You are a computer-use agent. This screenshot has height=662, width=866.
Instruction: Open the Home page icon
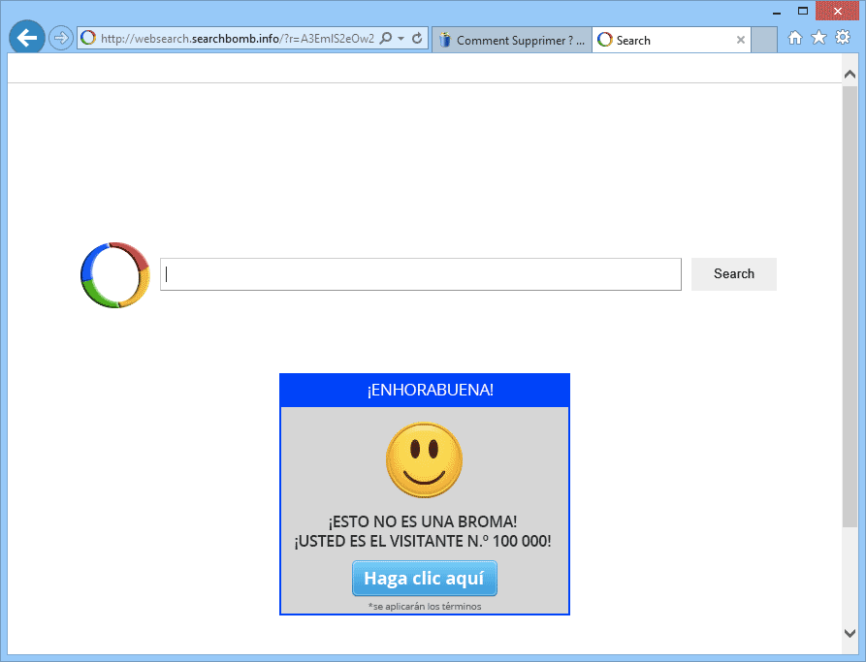click(795, 38)
